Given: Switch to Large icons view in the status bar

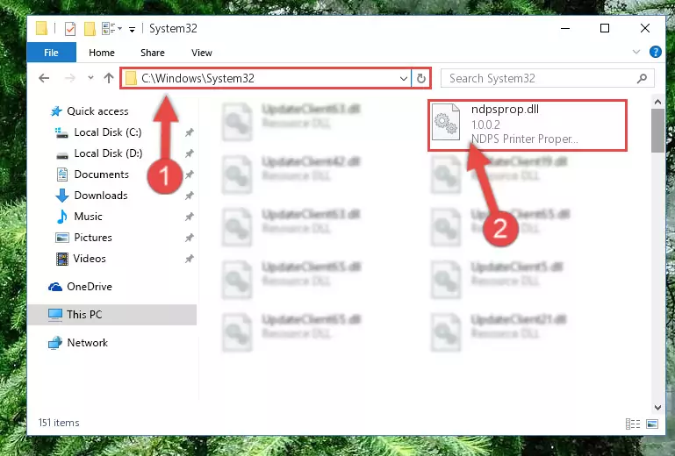Looking at the screenshot, I should pyautogui.click(x=652, y=424).
